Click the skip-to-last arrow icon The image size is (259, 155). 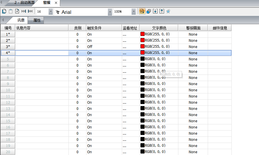pos(24,11)
